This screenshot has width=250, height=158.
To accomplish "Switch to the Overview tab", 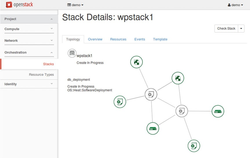I will point(95,39).
